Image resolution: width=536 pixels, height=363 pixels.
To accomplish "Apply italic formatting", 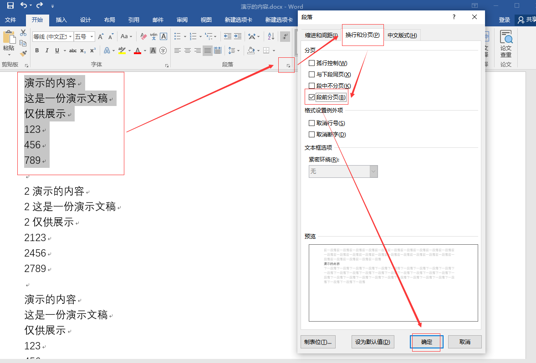I will (47, 50).
